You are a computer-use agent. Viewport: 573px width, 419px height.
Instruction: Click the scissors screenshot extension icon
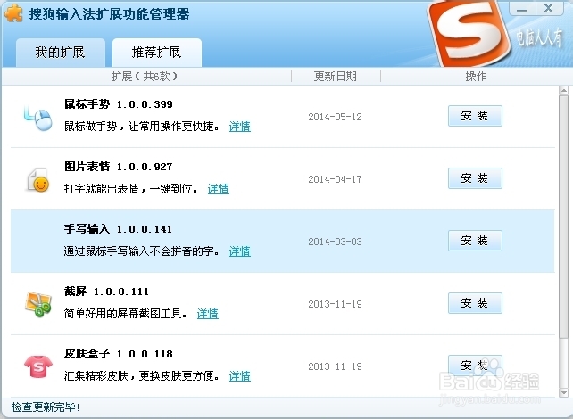pos(38,304)
